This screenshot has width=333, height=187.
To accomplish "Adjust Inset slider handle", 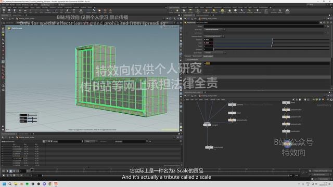I will point(273,43).
